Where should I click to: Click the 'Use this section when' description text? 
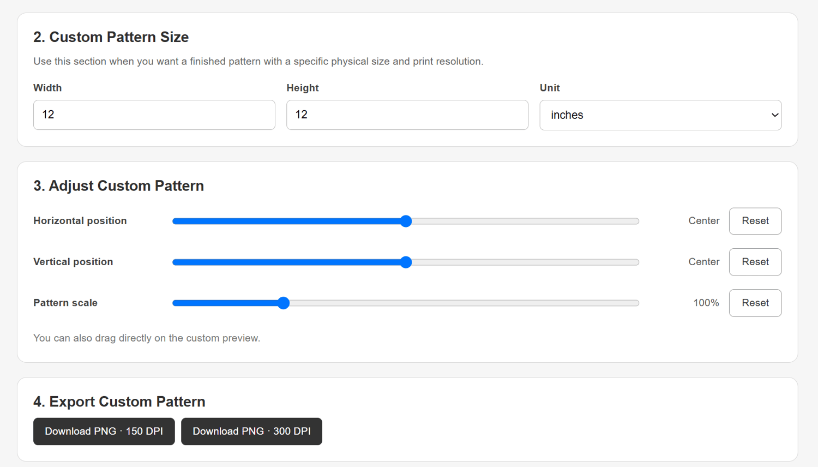(x=258, y=62)
